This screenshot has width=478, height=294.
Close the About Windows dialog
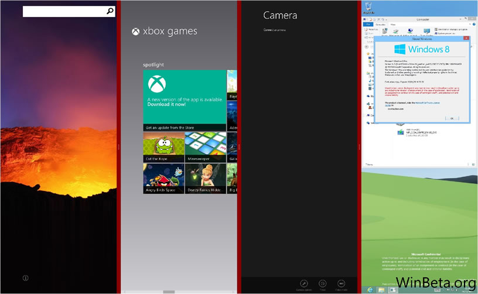point(466,39)
